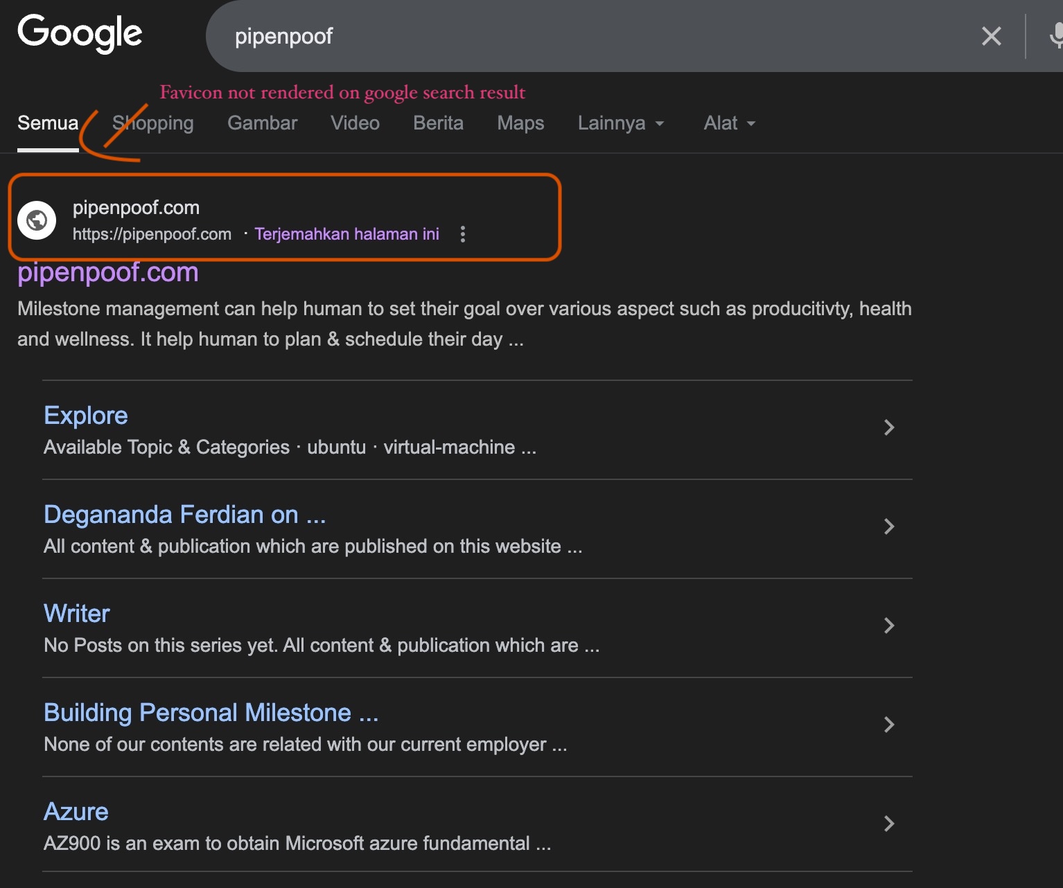The image size is (1063, 888).
Task: Select the Maps tab
Action: coord(520,123)
